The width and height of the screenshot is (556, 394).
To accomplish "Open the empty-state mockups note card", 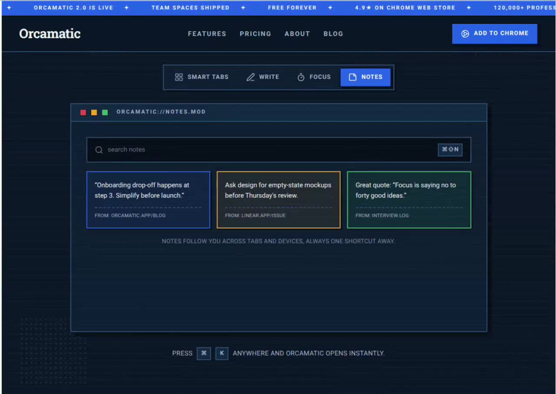I will click(x=279, y=200).
